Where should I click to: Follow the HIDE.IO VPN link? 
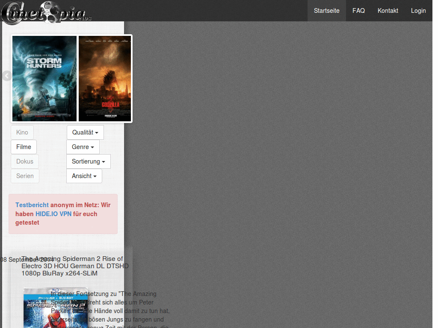53,214
